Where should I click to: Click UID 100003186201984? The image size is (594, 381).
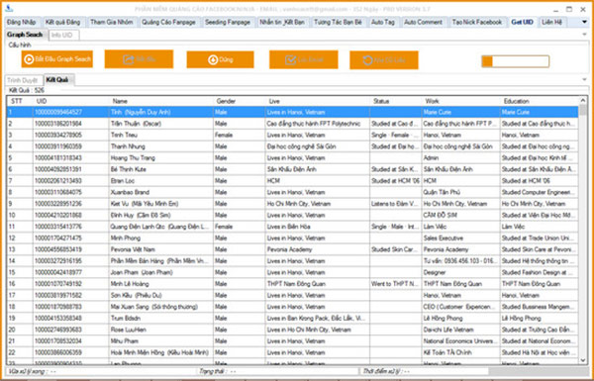[71, 124]
